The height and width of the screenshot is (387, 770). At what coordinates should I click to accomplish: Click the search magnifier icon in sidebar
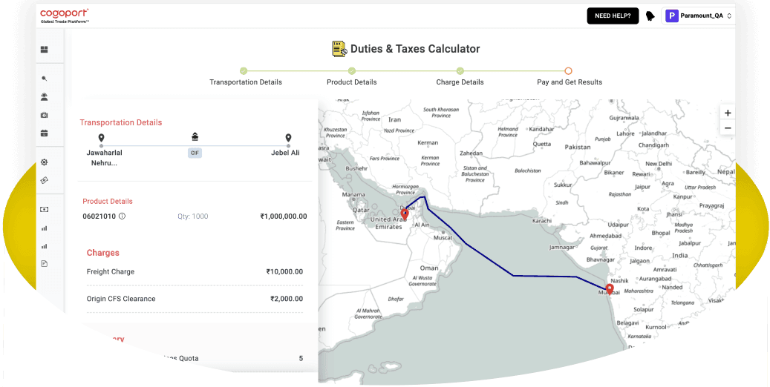coord(44,79)
